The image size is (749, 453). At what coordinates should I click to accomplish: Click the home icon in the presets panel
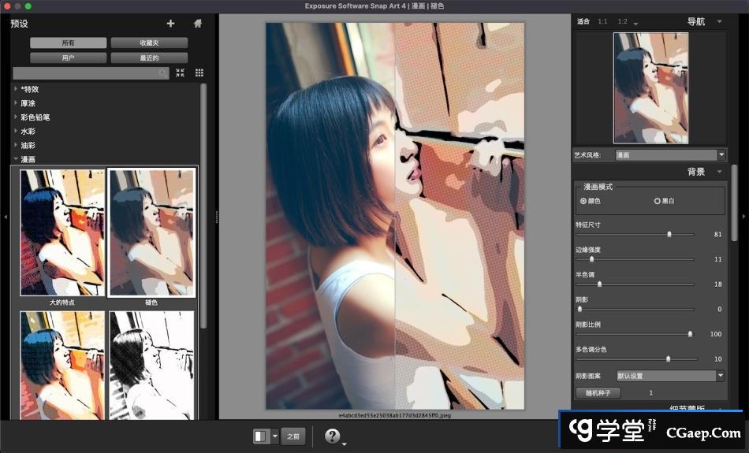click(198, 24)
